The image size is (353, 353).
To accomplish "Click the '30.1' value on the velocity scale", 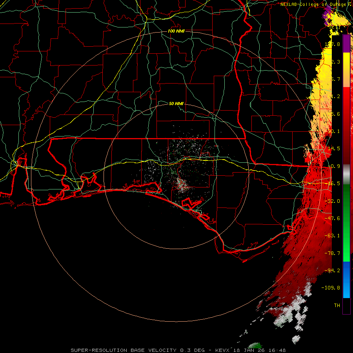I will pyautogui.click(x=334, y=131).
